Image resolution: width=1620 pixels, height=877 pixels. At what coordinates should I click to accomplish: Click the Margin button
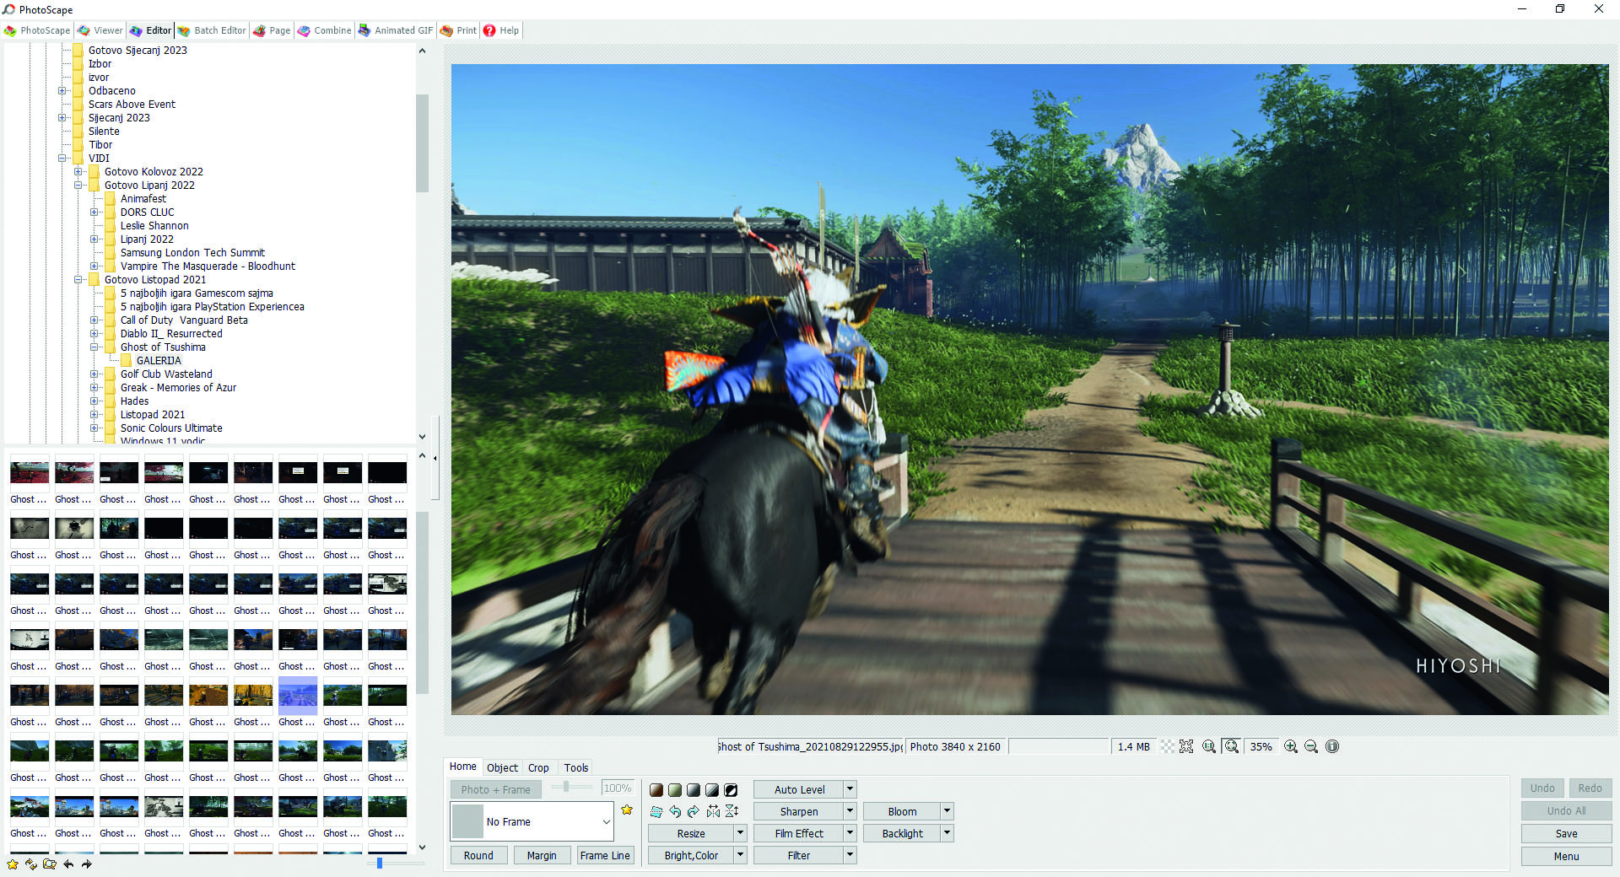click(x=542, y=855)
